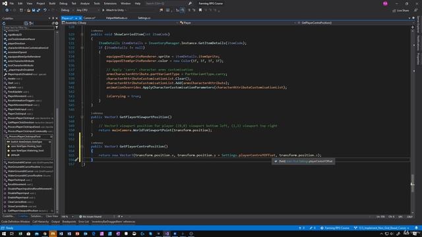Collapse the if itemDetails block outline

click(x=82, y=47)
